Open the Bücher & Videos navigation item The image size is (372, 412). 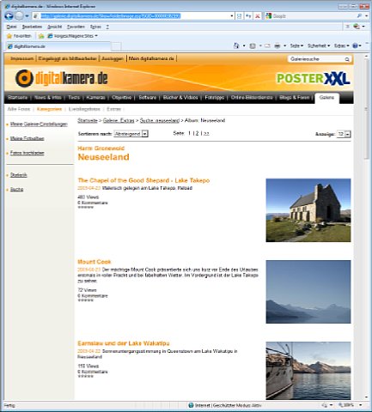(180, 98)
